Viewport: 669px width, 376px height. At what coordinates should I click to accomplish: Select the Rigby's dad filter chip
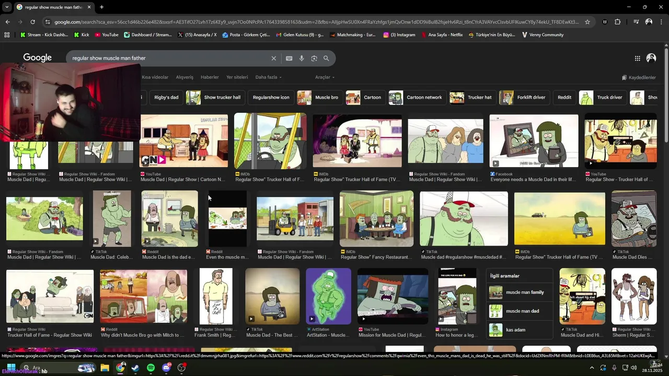point(166,98)
